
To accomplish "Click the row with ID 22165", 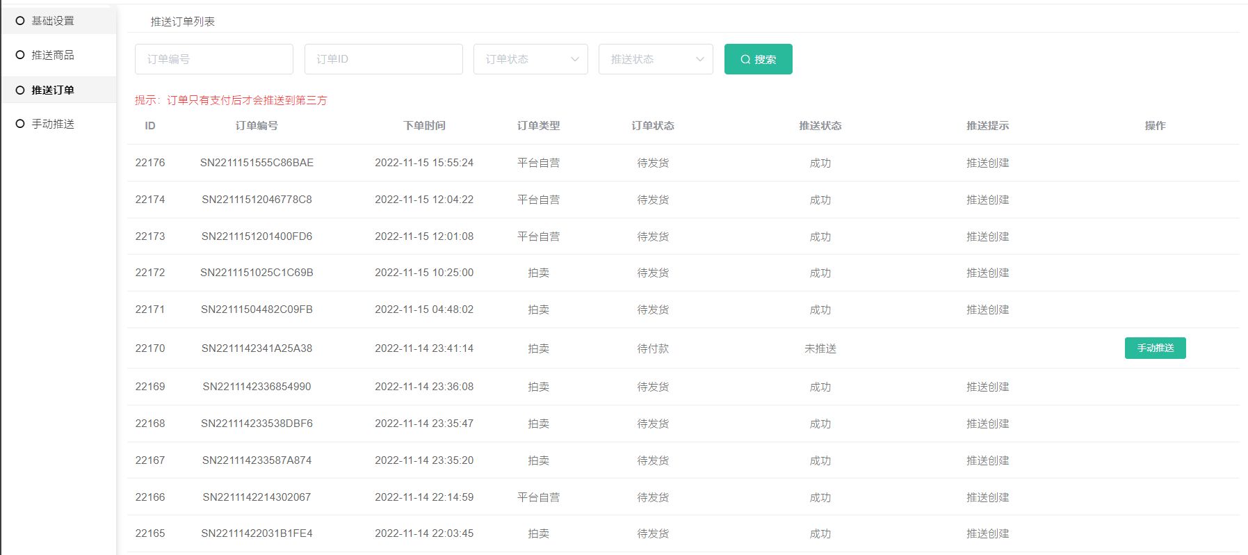I will (x=150, y=533).
